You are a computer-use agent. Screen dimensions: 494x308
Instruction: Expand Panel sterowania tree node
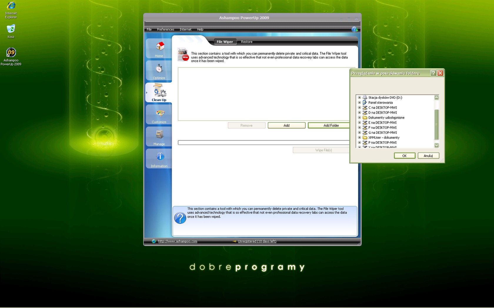click(x=359, y=103)
